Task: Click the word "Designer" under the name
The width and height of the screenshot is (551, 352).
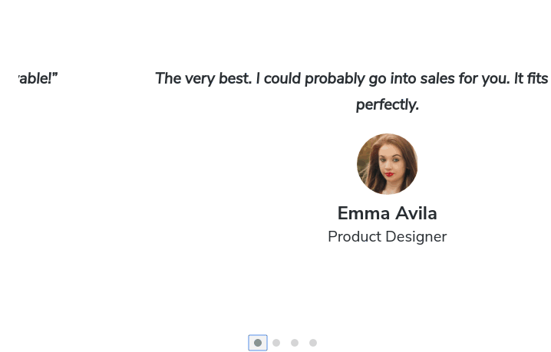Action: tap(417, 237)
